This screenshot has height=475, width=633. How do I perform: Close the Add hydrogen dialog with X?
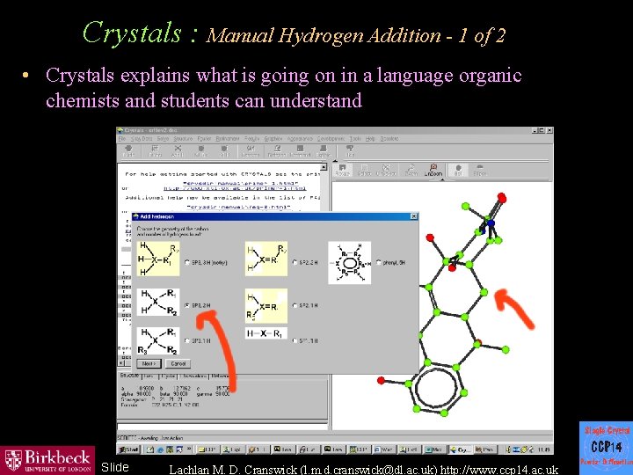pos(414,216)
